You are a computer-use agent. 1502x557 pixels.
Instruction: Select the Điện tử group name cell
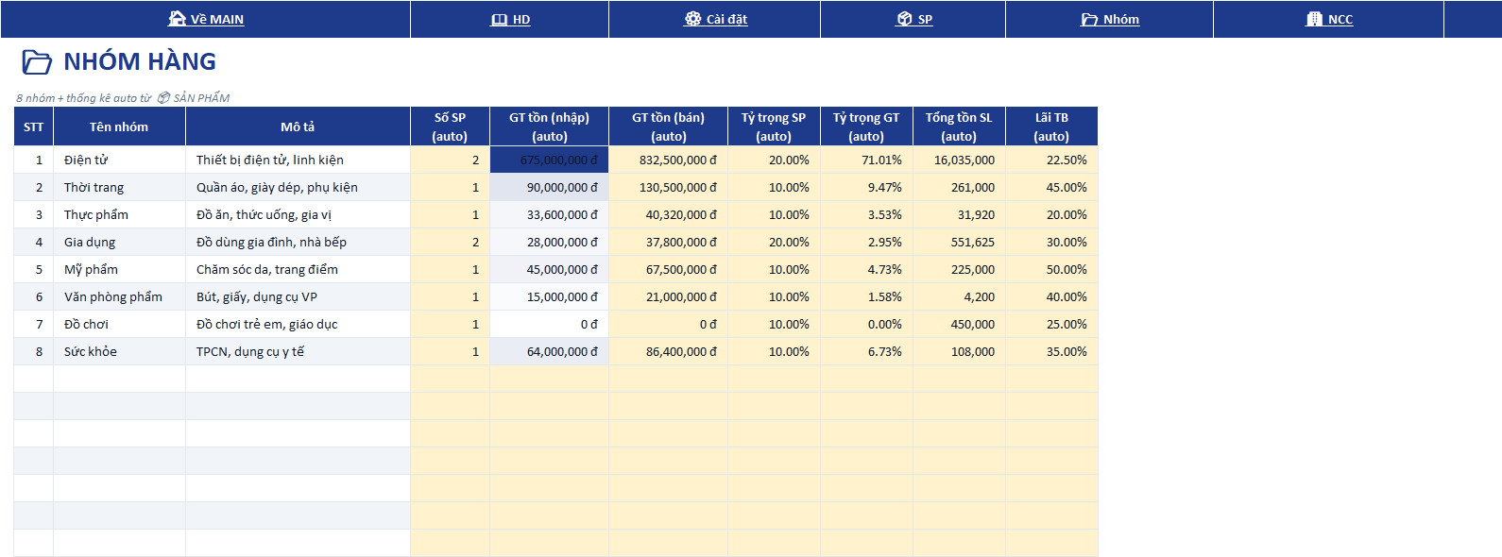119,160
